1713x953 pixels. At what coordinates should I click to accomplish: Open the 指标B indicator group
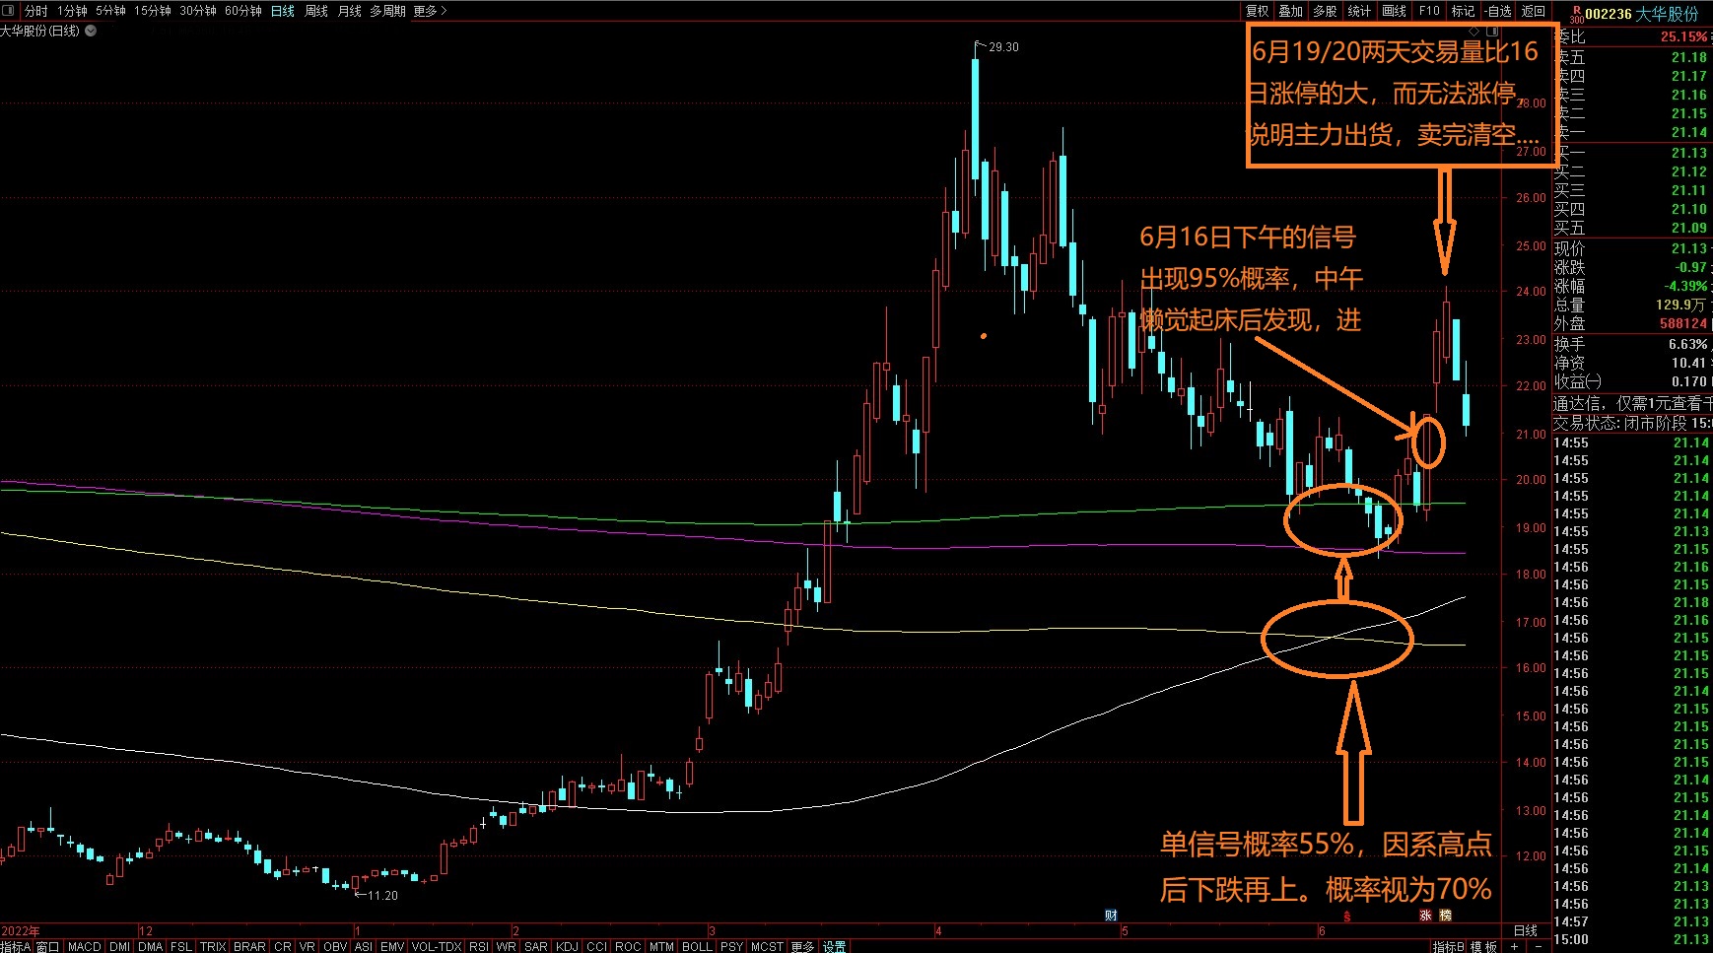(x=1449, y=946)
